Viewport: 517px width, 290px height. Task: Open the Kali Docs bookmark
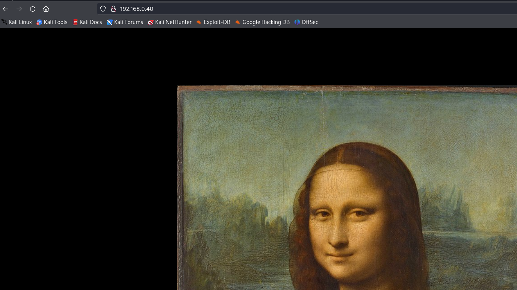click(87, 22)
